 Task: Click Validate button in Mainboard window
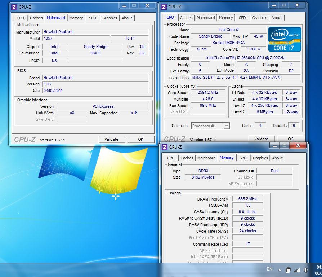click(x=112, y=139)
